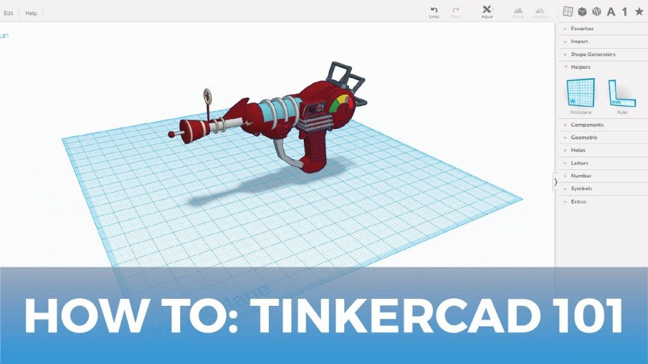The height and width of the screenshot is (364, 648).
Task: Select the solid cube shape icon
Action: pyautogui.click(x=582, y=11)
